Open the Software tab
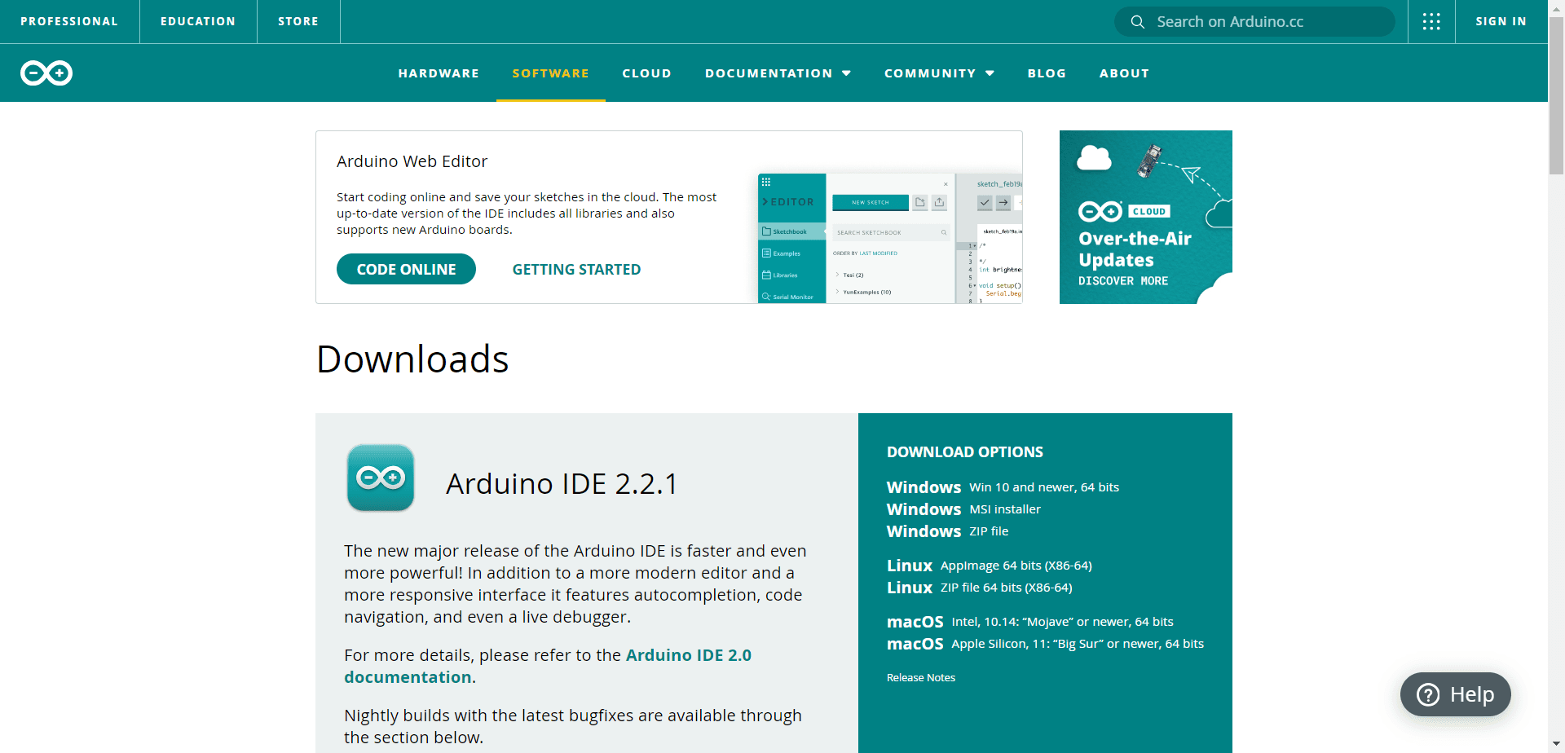1565x753 pixels. (550, 73)
